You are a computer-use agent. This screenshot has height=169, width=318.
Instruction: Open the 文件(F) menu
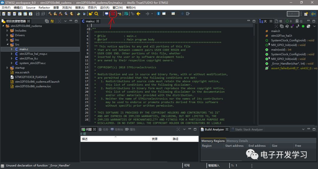coord(6,7)
